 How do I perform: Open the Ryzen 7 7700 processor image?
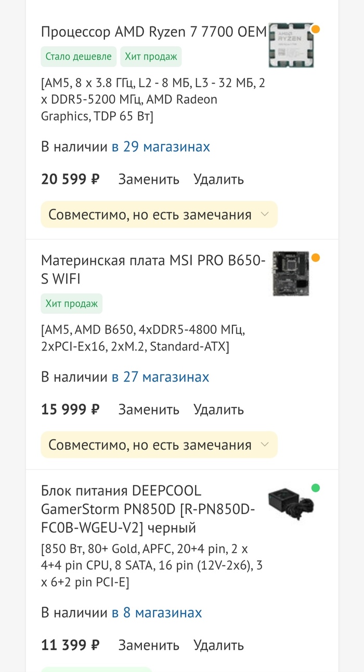click(291, 46)
